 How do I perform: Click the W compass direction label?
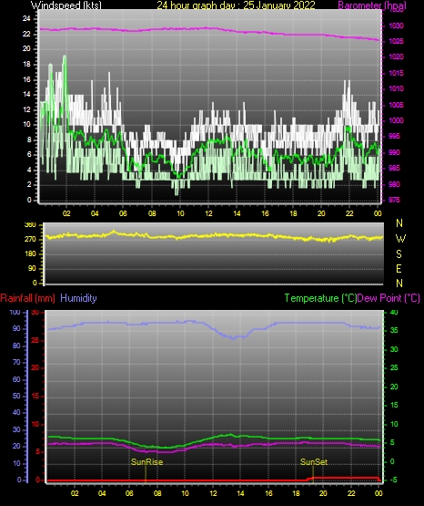[x=400, y=239]
